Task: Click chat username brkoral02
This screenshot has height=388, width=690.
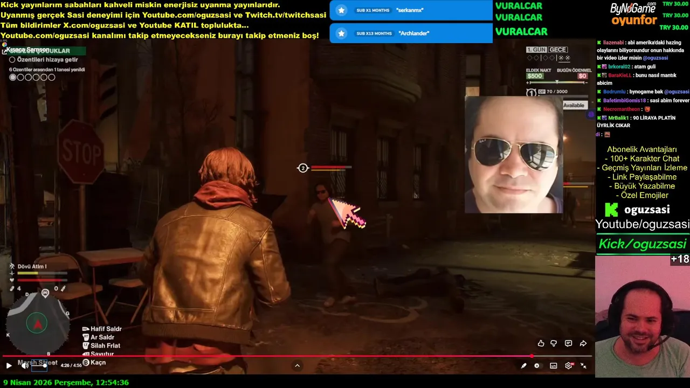Action: (x=619, y=67)
